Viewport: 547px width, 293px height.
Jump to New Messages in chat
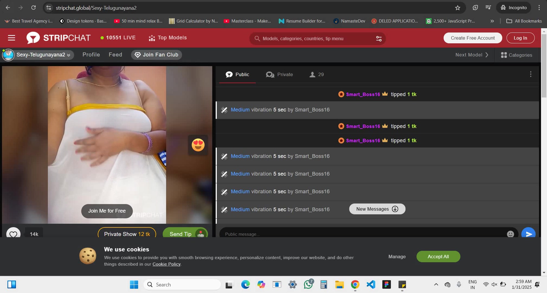377,209
